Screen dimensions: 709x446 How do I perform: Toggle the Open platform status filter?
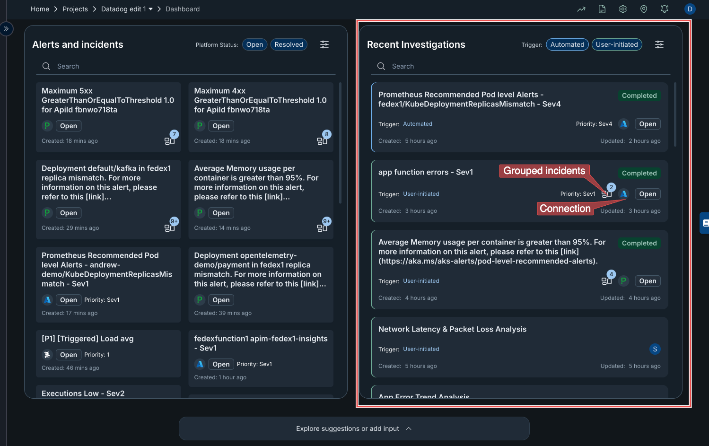[x=254, y=44]
